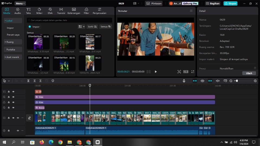This screenshot has width=260, height=146.
Task: Open Pustaka library in sidebar
Action: click(13, 49)
